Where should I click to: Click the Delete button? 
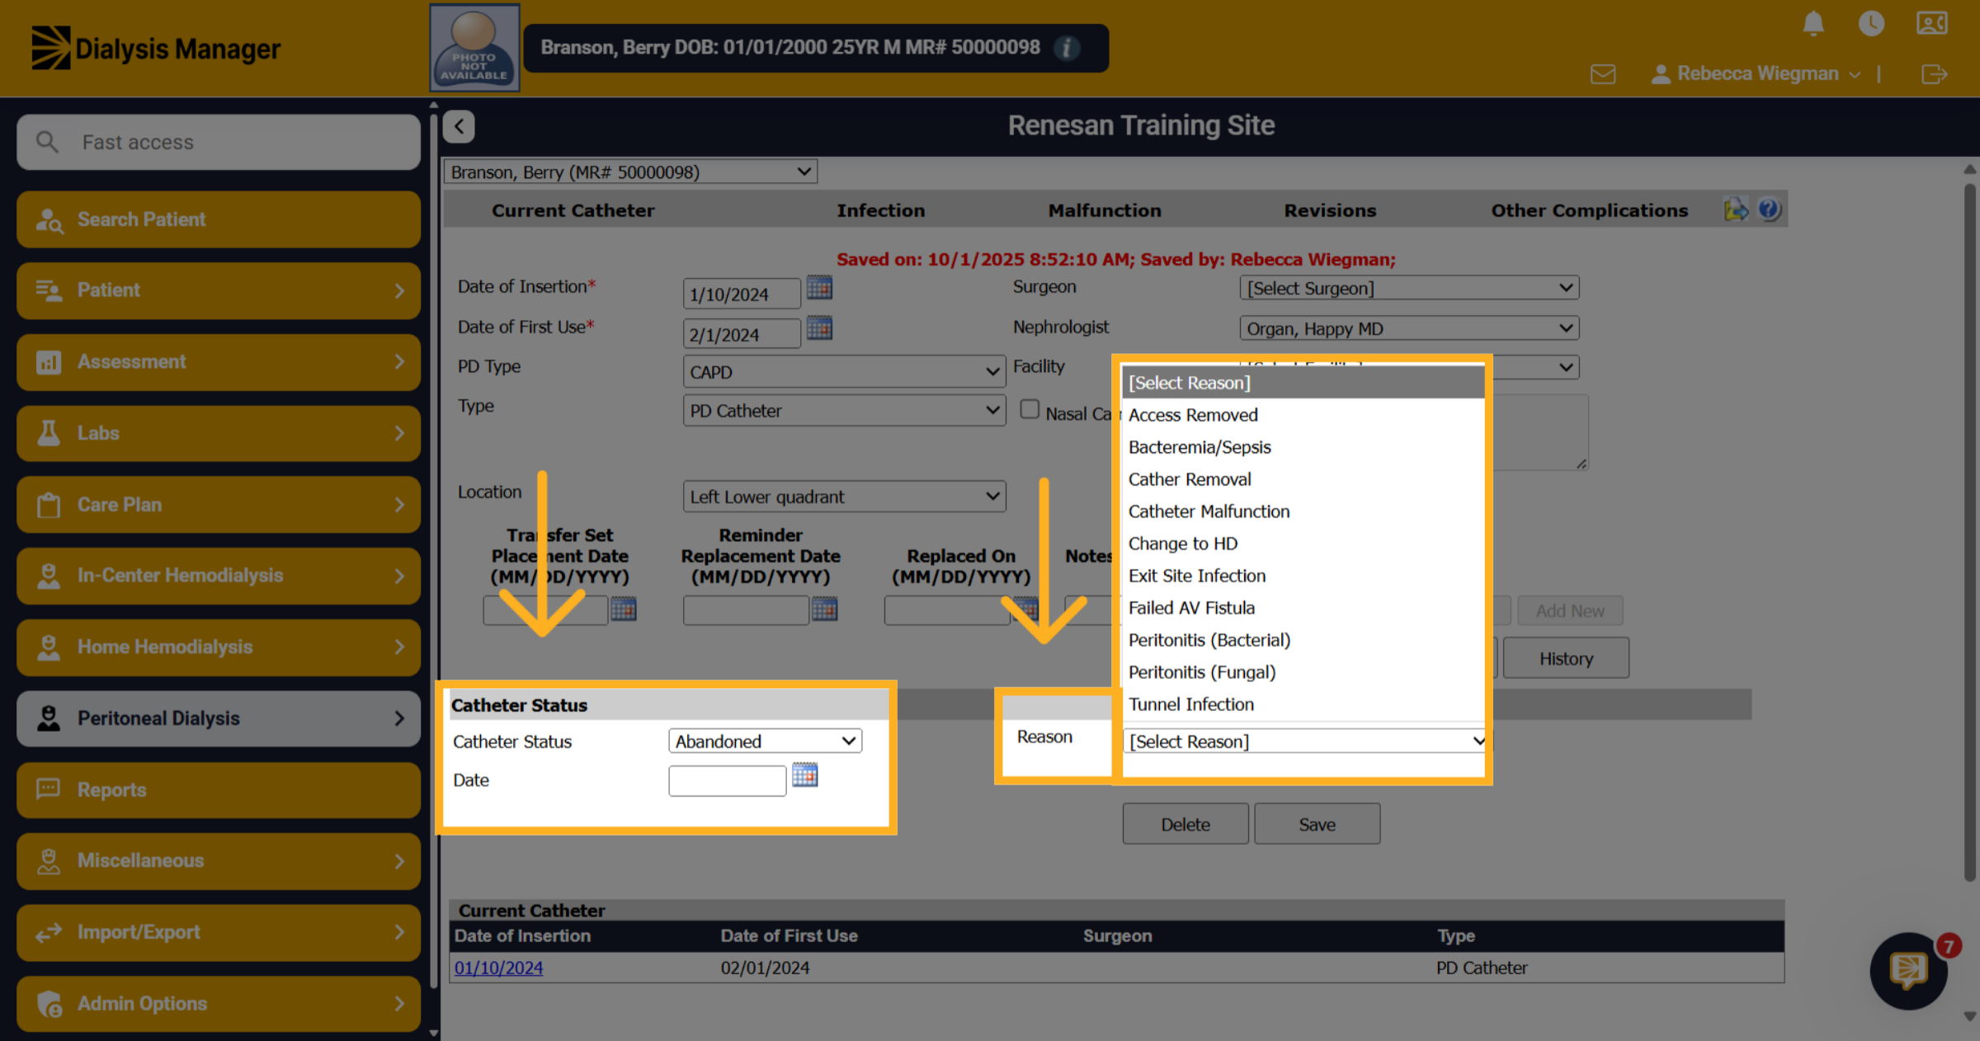pos(1186,824)
